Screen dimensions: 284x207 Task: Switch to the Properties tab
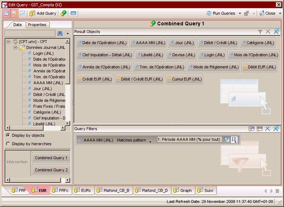click(x=36, y=25)
